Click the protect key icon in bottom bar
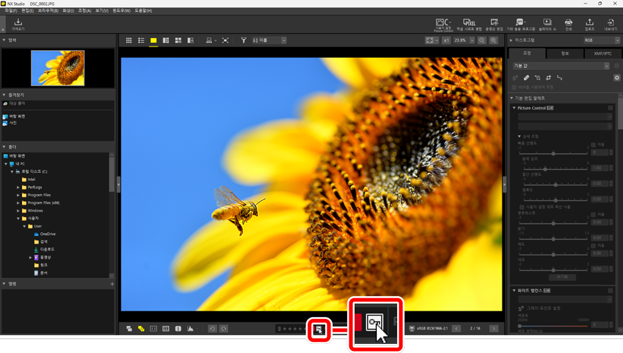The height and width of the screenshot is (353, 623). (x=319, y=329)
